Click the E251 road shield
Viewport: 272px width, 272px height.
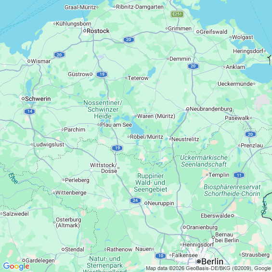pos(177,14)
